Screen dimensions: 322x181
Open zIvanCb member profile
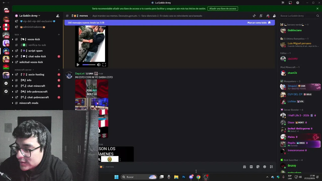300,73
